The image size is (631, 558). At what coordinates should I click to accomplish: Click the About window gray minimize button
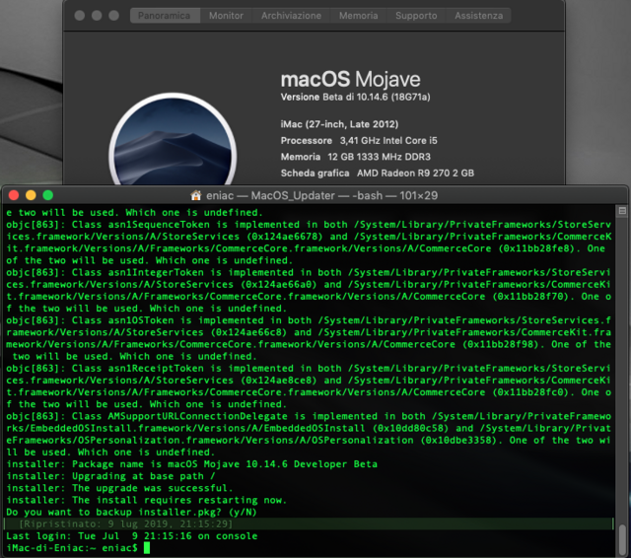click(97, 16)
